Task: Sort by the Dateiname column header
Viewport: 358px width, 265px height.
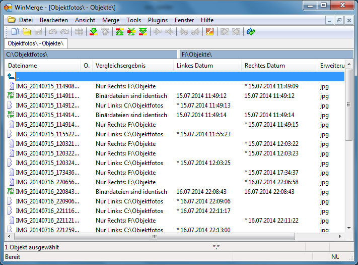Action: [42, 66]
